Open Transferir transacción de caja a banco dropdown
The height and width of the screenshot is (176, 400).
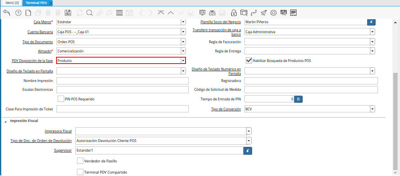372,32
